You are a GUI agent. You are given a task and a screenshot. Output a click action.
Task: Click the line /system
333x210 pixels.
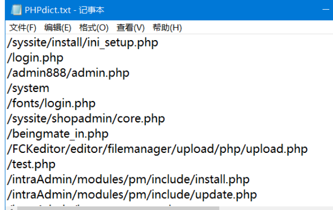[28, 88]
